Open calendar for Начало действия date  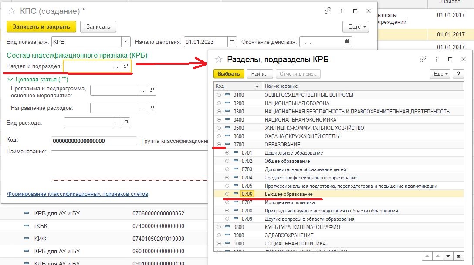232,42
